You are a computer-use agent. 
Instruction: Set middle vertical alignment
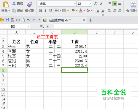[x=115, y=4]
